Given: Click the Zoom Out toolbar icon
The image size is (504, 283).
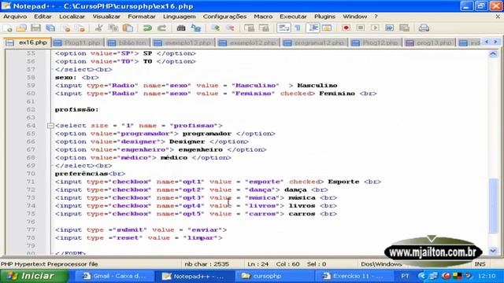Looking at the screenshot, I should (230, 28).
